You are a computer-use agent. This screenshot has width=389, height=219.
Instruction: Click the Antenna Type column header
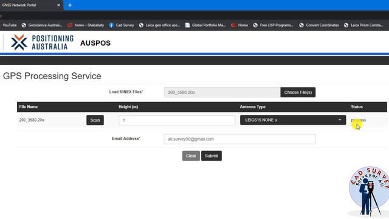pos(253,107)
